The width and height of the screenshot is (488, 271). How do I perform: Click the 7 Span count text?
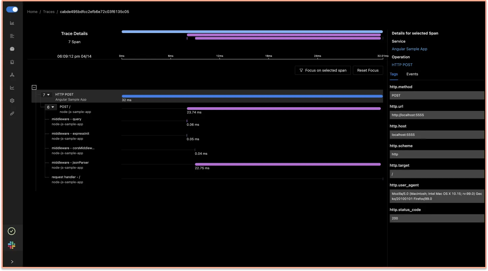(x=74, y=42)
